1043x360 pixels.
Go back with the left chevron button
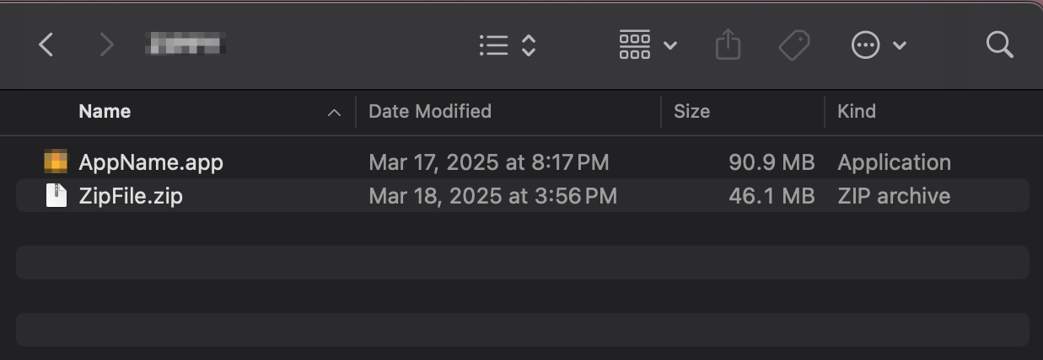point(46,45)
